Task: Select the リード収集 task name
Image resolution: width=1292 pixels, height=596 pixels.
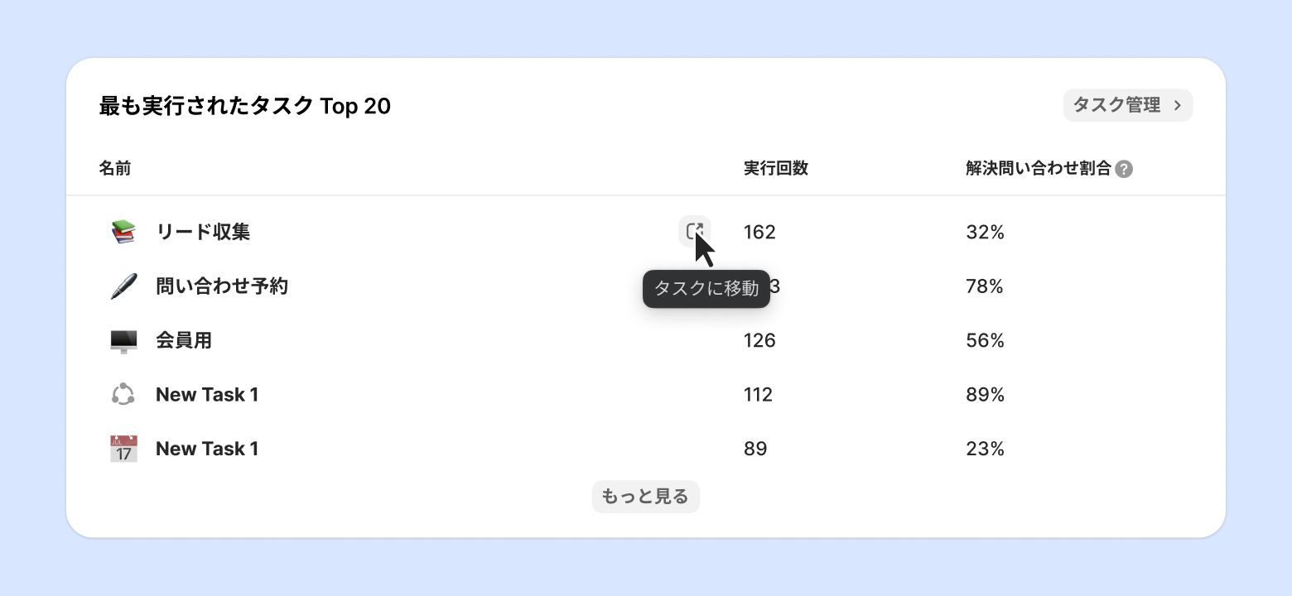Action: tap(203, 232)
